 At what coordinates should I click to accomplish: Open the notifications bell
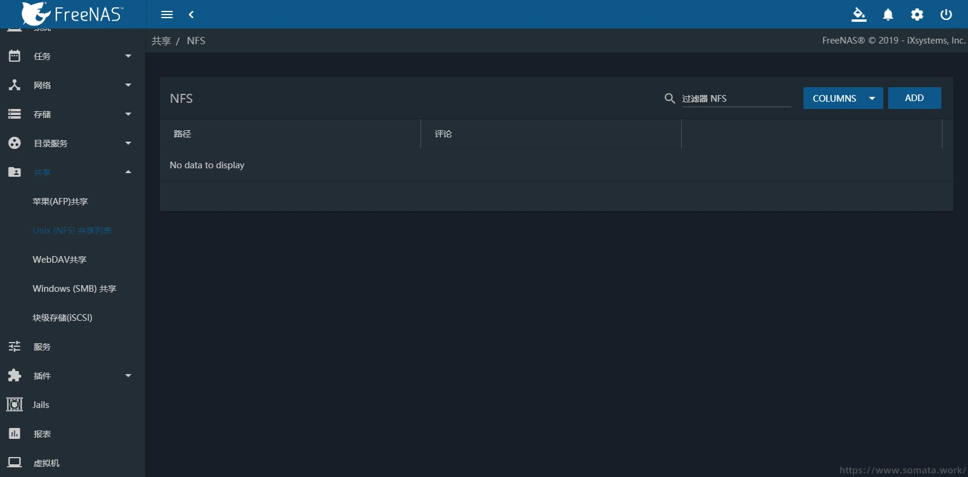[x=888, y=15]
